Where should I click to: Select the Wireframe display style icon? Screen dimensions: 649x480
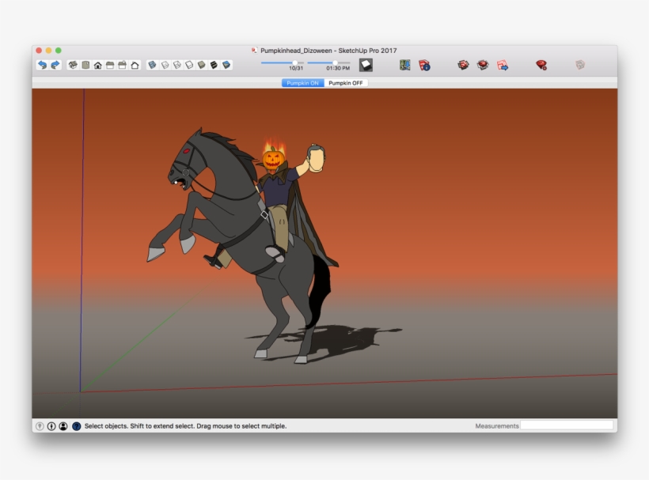[175, 65]
